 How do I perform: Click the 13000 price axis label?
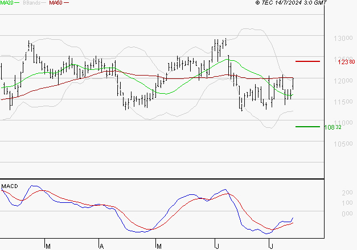tap(343, 39)
